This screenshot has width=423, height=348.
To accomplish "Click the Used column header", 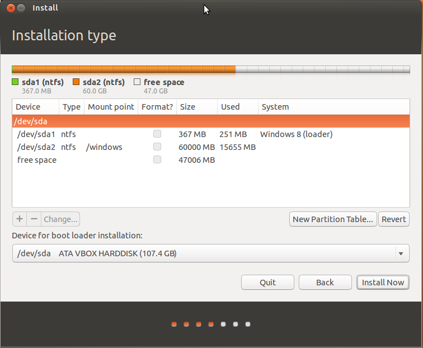I will pyautogui.click(x=238, y=107).
